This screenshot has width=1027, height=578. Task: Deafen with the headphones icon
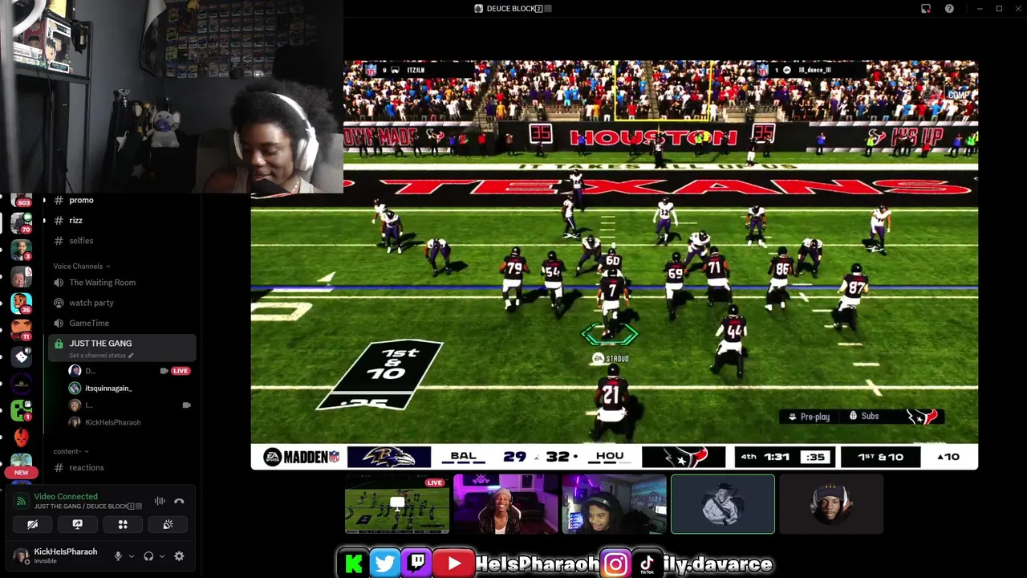coord(148,556)
